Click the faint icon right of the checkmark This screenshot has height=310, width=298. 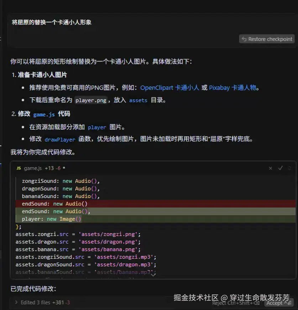pos(290,168)
